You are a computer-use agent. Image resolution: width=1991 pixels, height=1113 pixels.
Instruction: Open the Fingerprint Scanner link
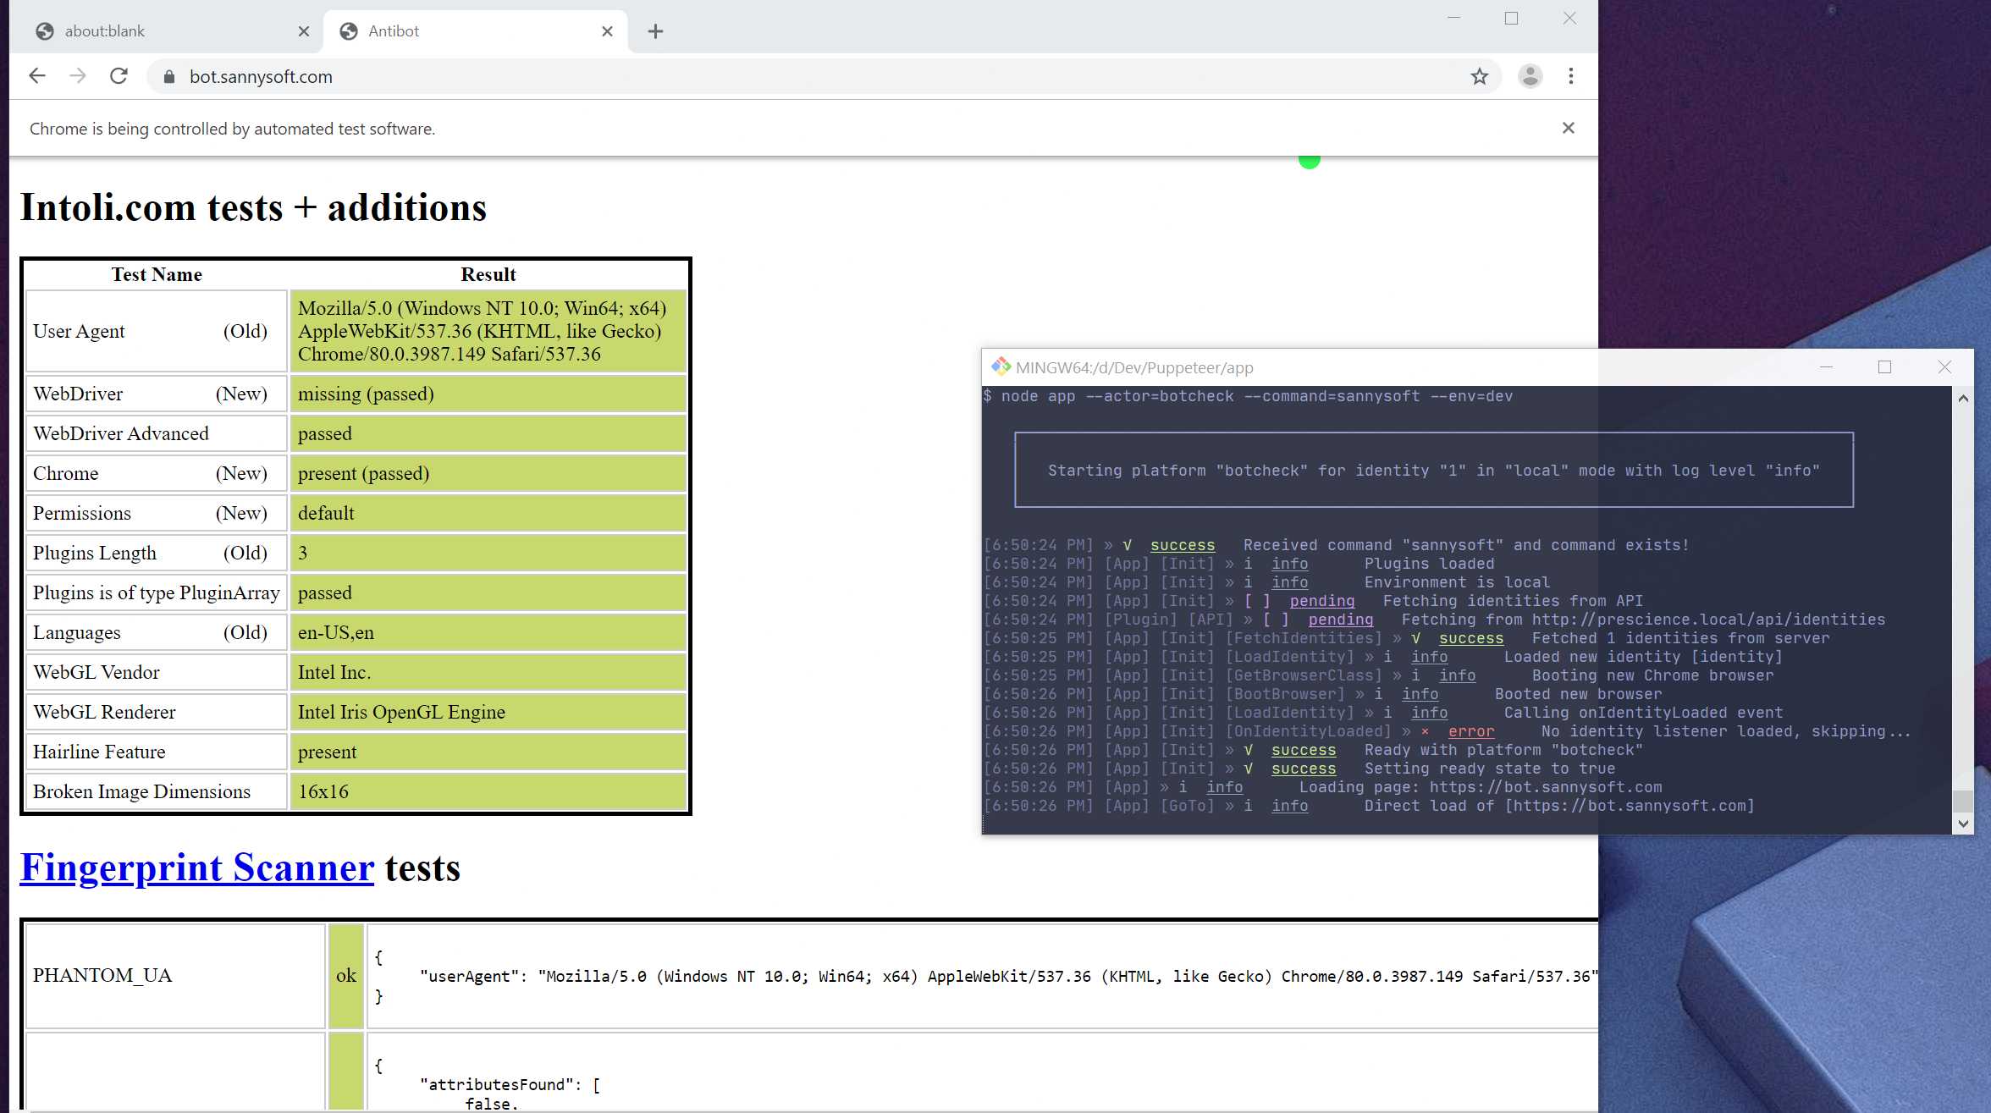point(197,868)
